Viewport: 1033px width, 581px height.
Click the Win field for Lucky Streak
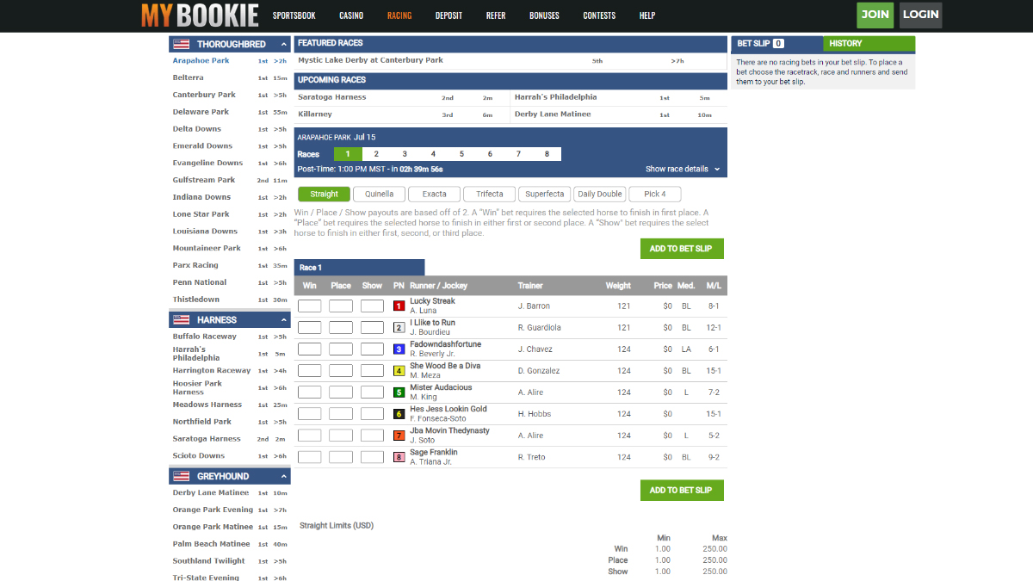click(310, 306)
